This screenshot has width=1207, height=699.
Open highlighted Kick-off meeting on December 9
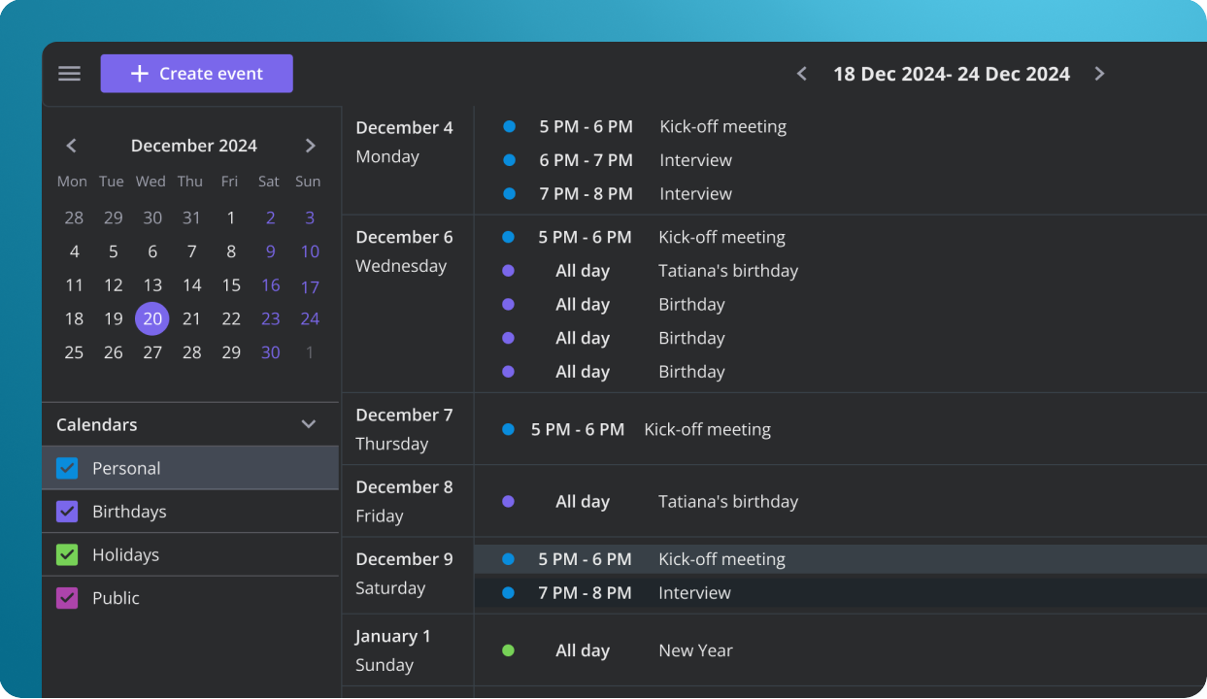(841, 559)
